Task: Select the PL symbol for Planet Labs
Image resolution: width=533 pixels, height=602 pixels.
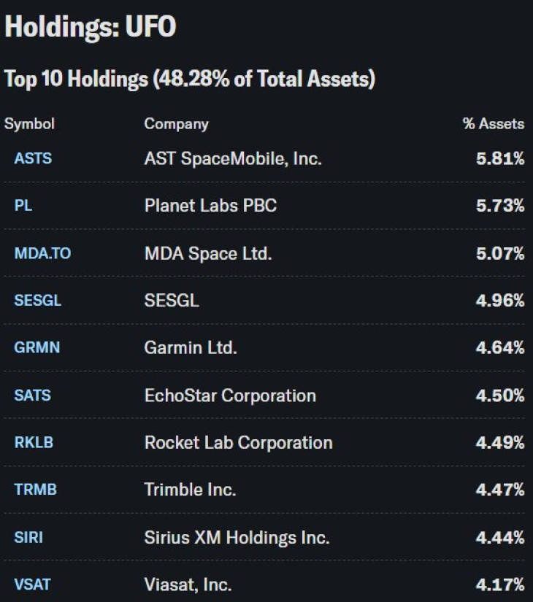Action: 23,206
